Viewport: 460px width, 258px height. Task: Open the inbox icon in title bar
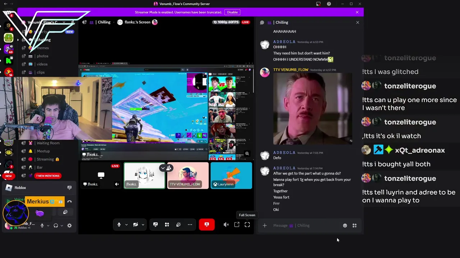(318, 4)
